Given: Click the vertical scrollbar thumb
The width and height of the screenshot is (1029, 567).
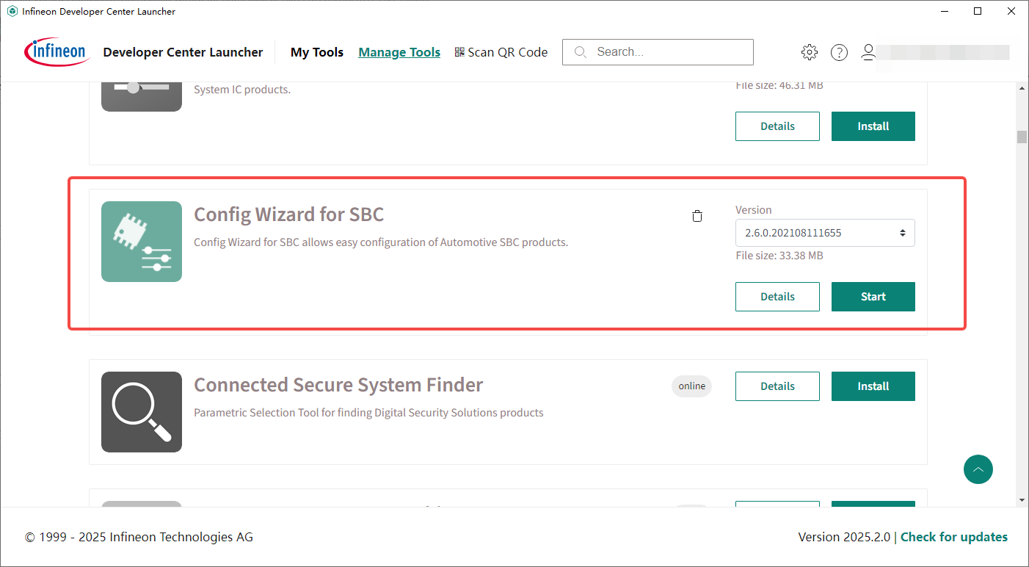Looking at the screenshot, I should coord(1022,138).
